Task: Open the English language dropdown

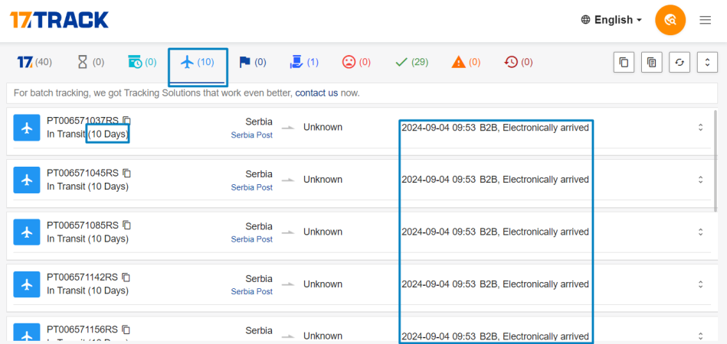Action: pos(611,20)
